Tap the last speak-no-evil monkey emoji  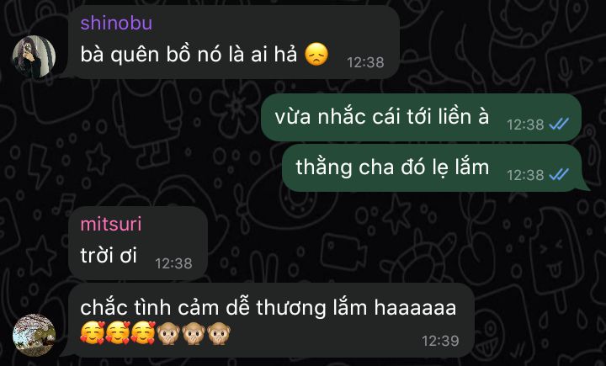tap(219, 332)
